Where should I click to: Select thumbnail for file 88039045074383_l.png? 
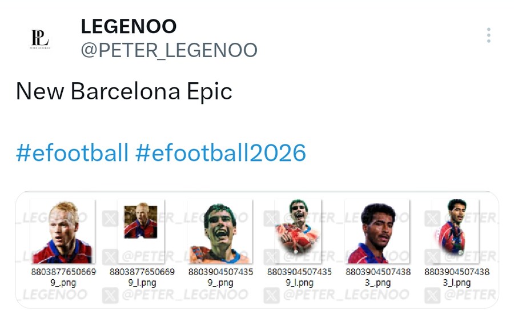(x=456, y=227)
